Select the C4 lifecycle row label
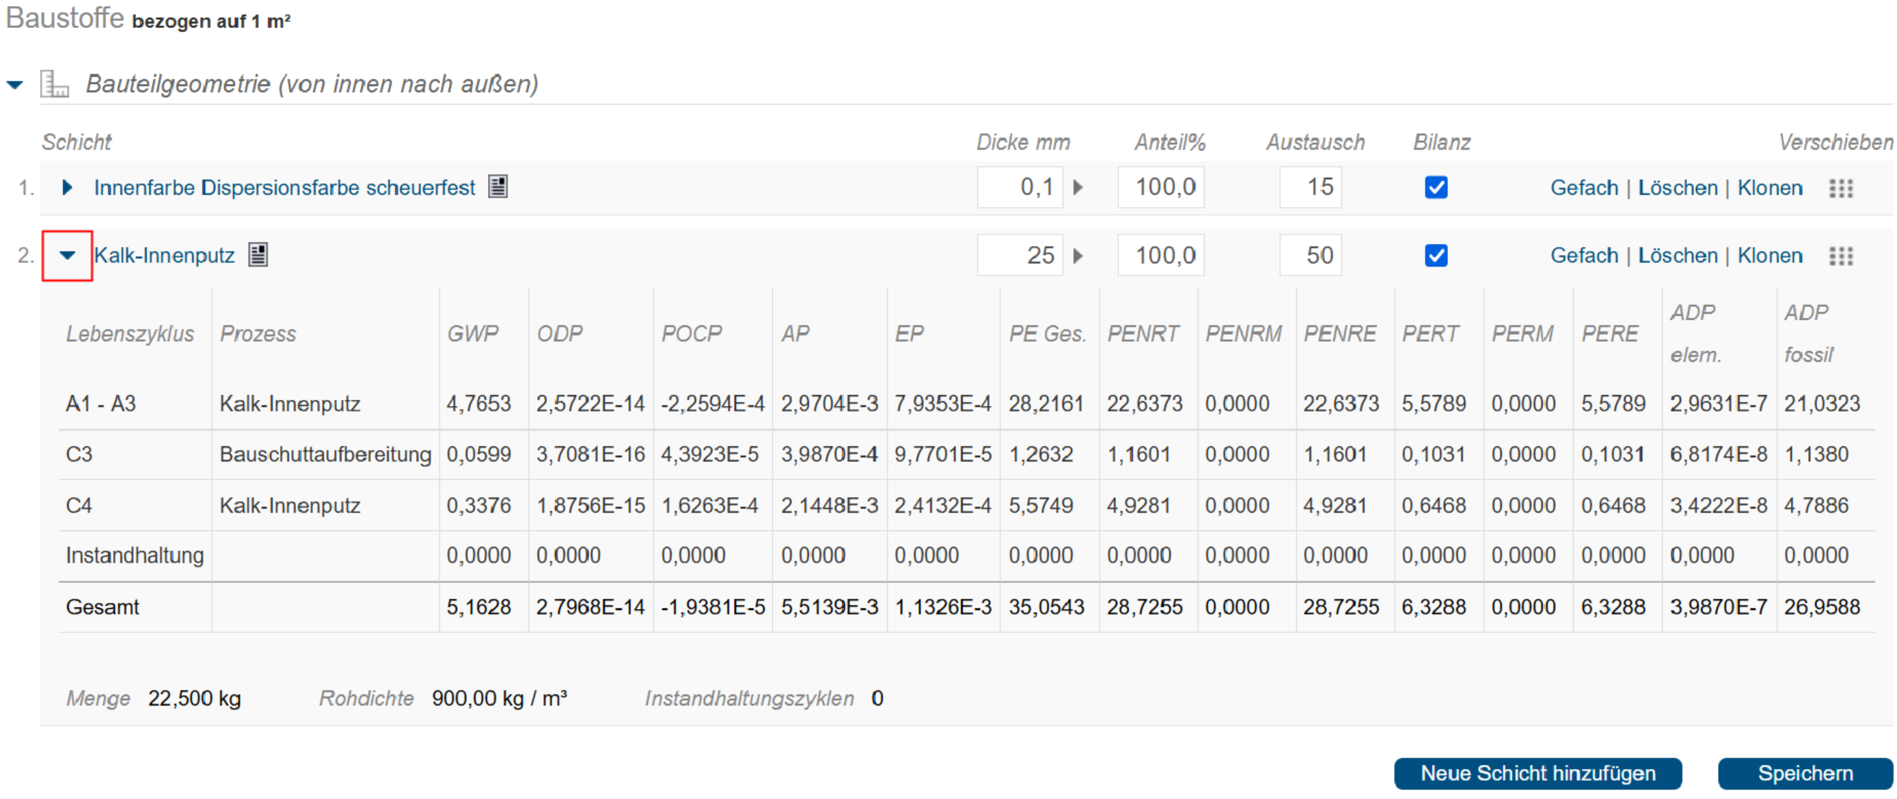This screenshot has height=799, width=1897. tap(79, 505)
